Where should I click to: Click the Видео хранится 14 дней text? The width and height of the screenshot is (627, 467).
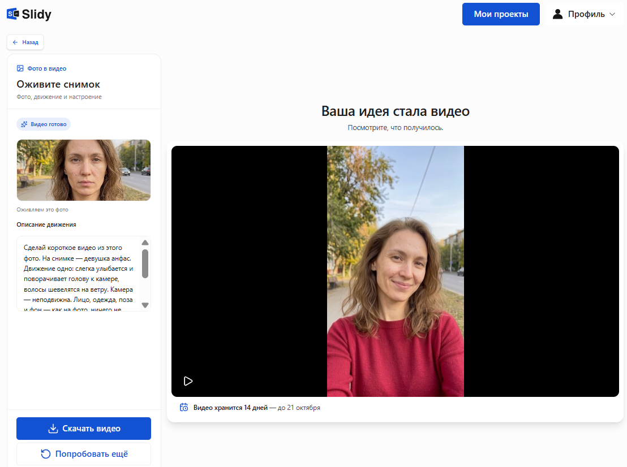[230, 408]
